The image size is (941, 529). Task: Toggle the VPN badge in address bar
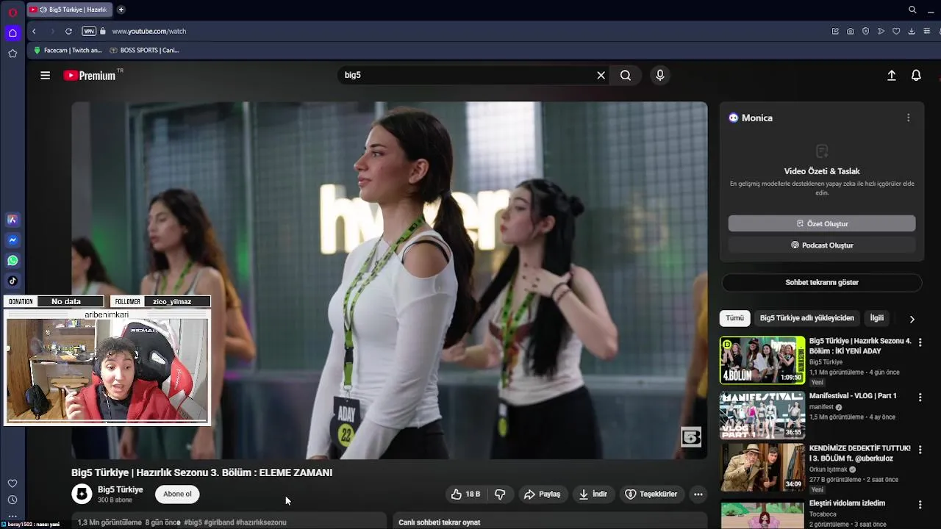click(x=89, y=31)
